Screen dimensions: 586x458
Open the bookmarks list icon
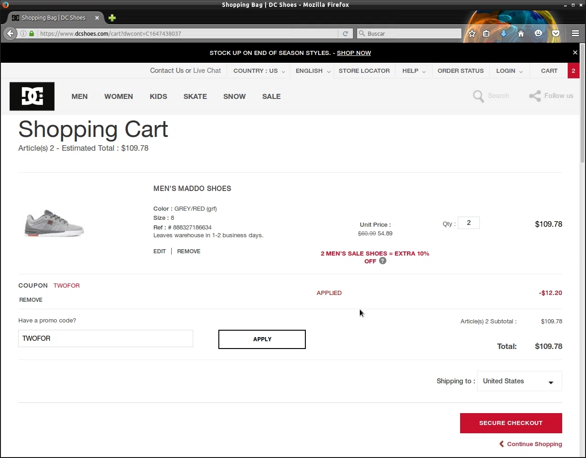486,33
